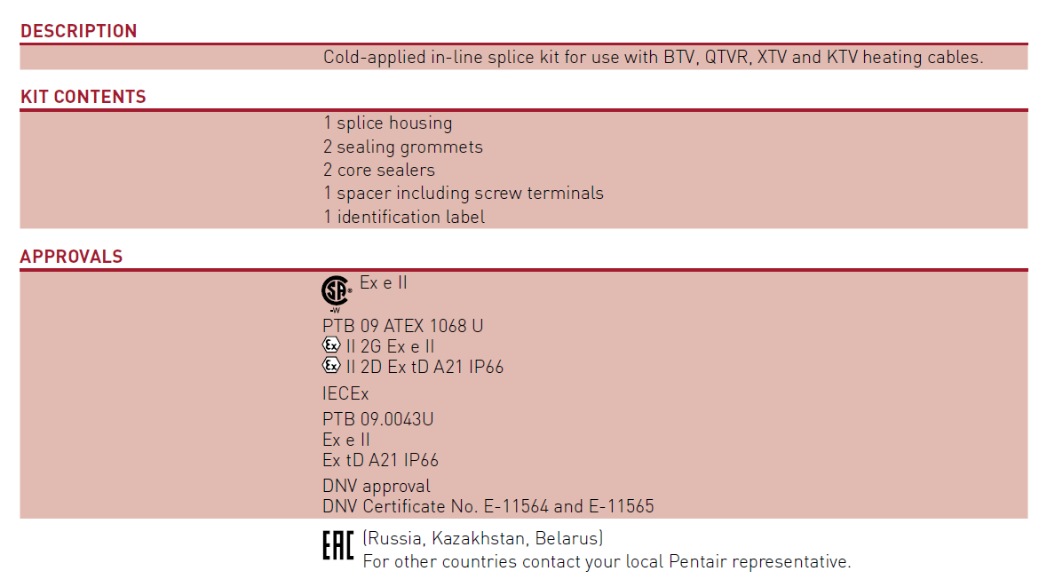Click the Ex hexagon icon beside II 2D
This screenshot has height=579, width=1047.
331,365
